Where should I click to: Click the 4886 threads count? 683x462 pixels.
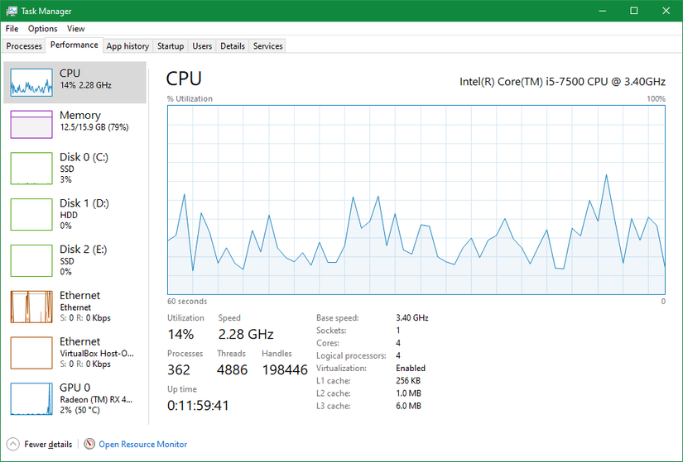[232, 369]
